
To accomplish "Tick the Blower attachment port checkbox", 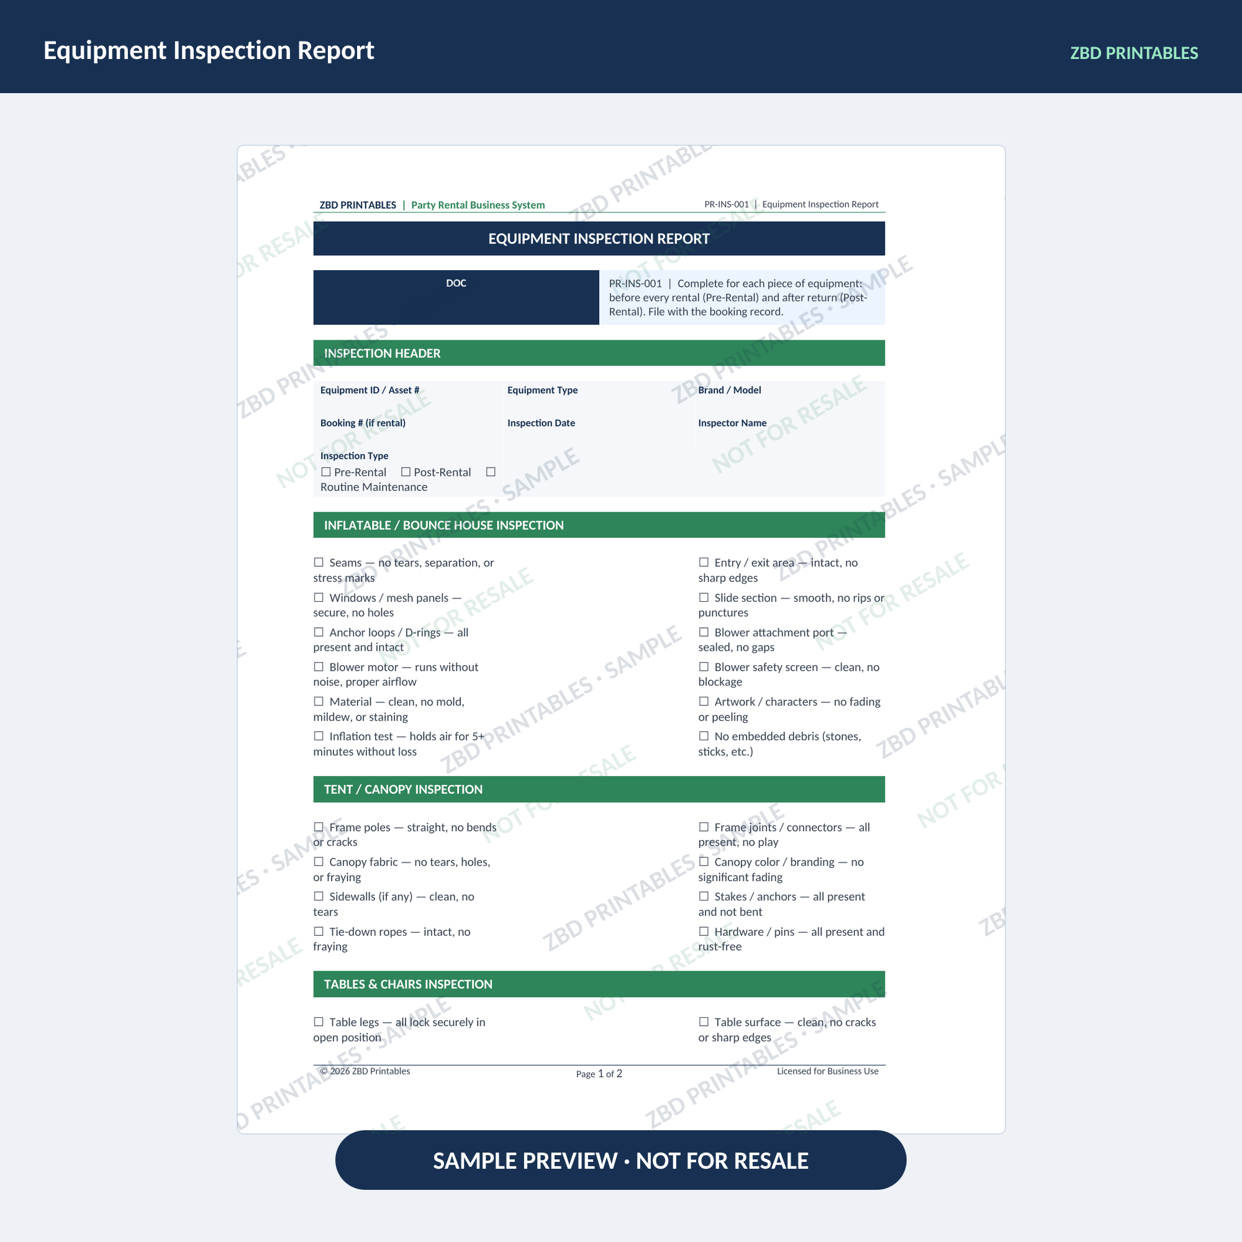I will (x=704, y=632).
